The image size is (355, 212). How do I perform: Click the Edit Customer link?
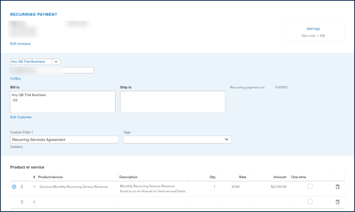[x=20, y=117]
